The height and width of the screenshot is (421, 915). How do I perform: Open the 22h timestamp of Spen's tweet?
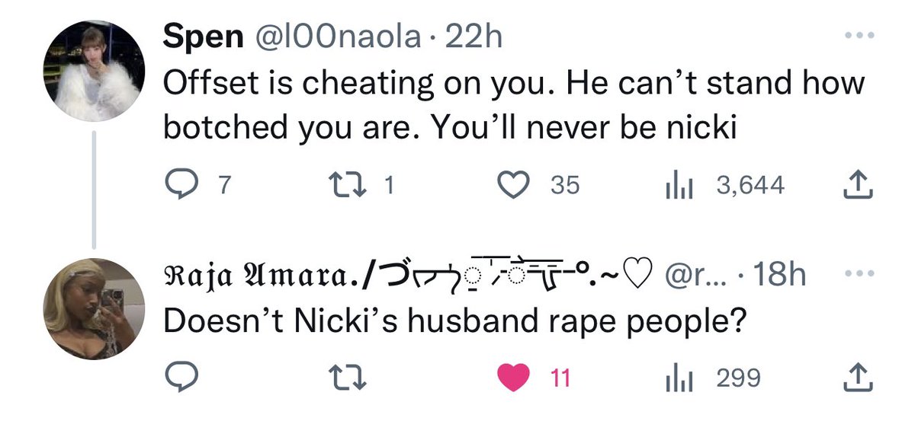click(474, 37)
